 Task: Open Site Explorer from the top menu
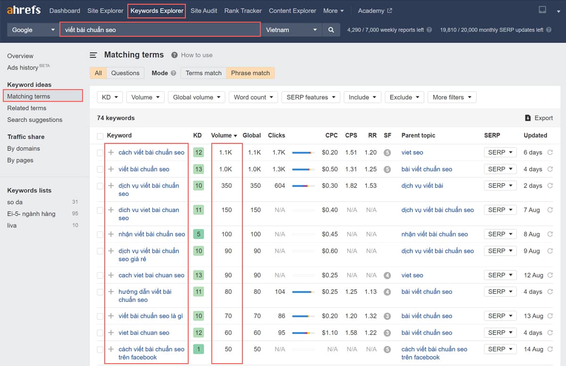[x=105, y=10]
